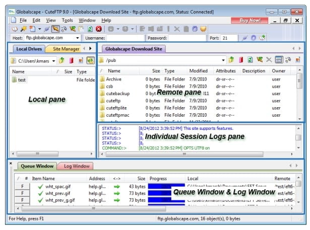Screen dimensions: 310x230
Task: Toggle the session log view button in Remote pane
Action: (279, 59)
